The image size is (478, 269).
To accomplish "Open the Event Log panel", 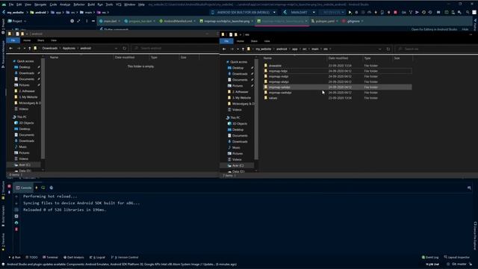I will point(430,257).
